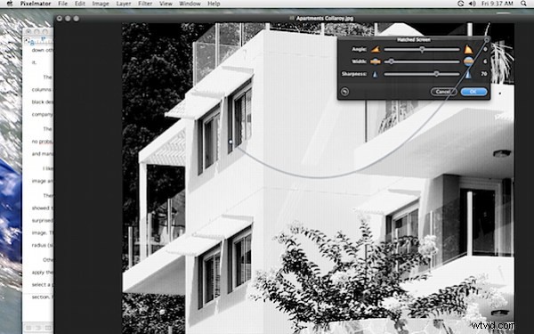The image size is (534, 334).
Task: Confirm the Hatched Screen filter with OK
Action: (473, 92)
